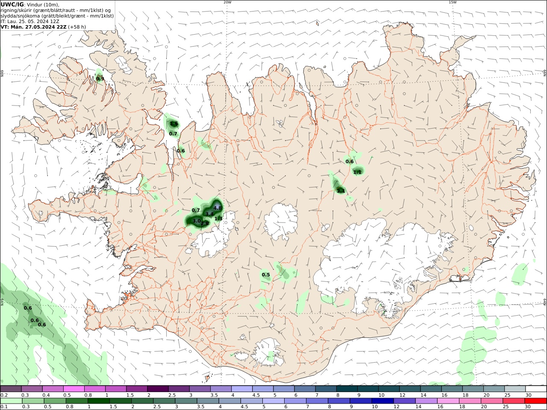Click the 4.8 precipitation value on the map

coord(218,208)
